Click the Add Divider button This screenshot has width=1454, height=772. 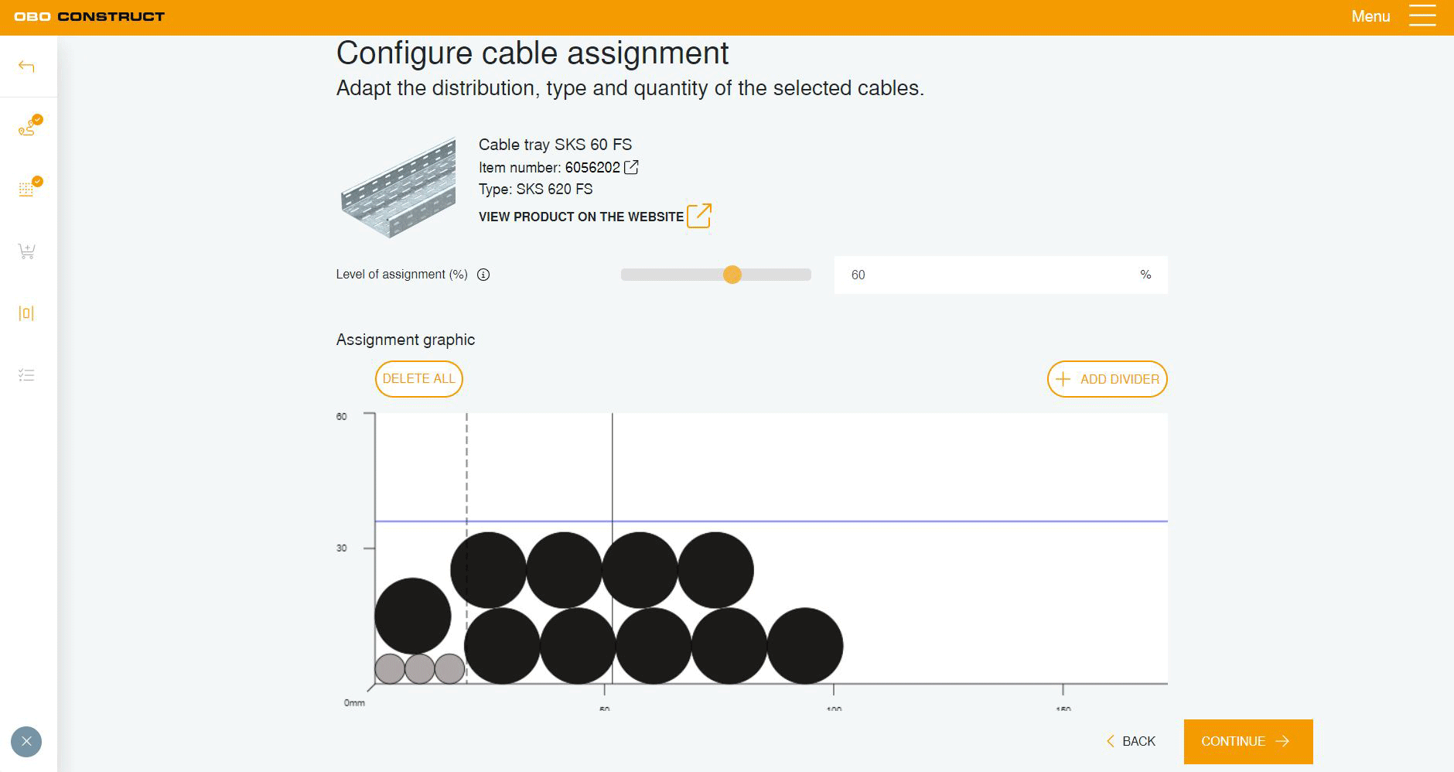click(1107, 379)
